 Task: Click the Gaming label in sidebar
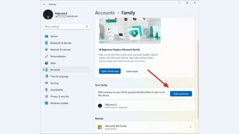(54, 83)
